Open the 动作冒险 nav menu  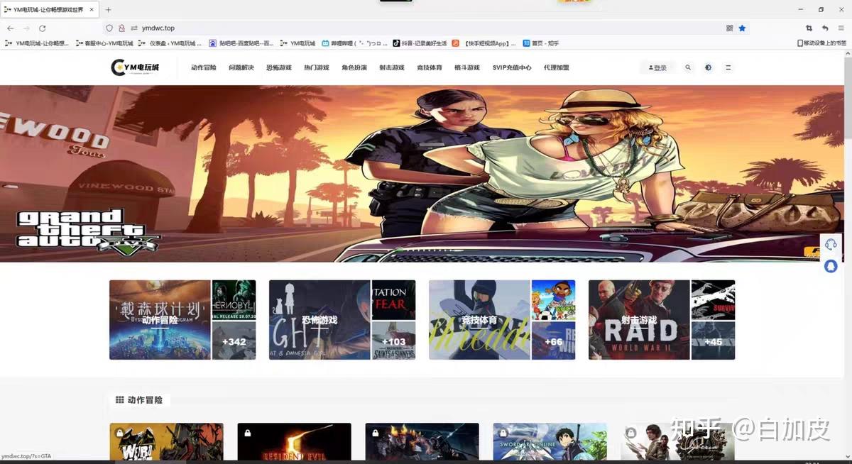[x=204, y=67]
